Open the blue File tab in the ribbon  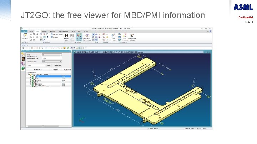pos(24,31)
